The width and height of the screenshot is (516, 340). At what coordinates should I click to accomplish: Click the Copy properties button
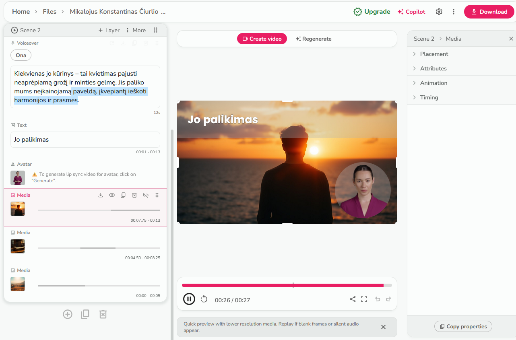(x=463, y=326)
